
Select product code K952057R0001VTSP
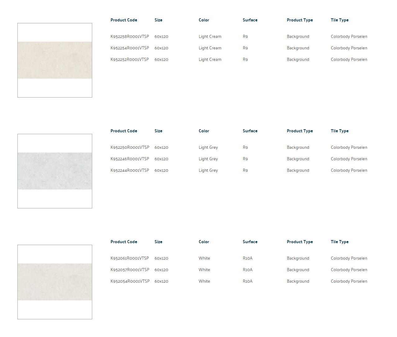click(130, 270)
